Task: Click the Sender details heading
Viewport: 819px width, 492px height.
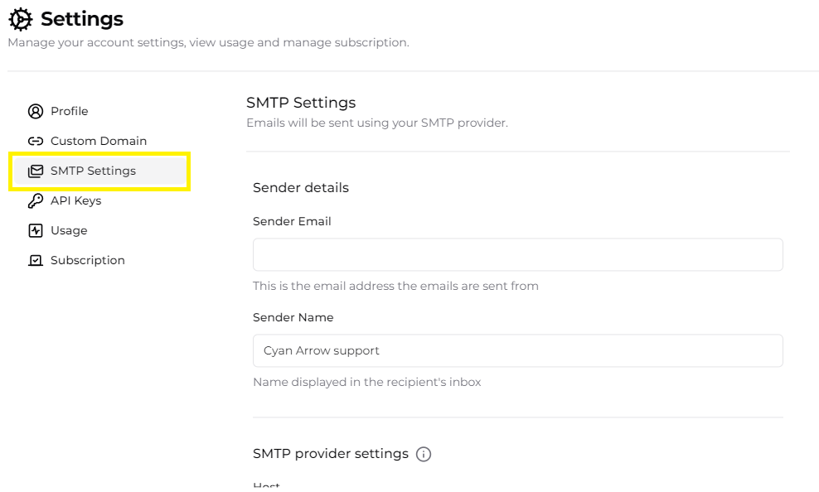Action: tap(301, 188)
